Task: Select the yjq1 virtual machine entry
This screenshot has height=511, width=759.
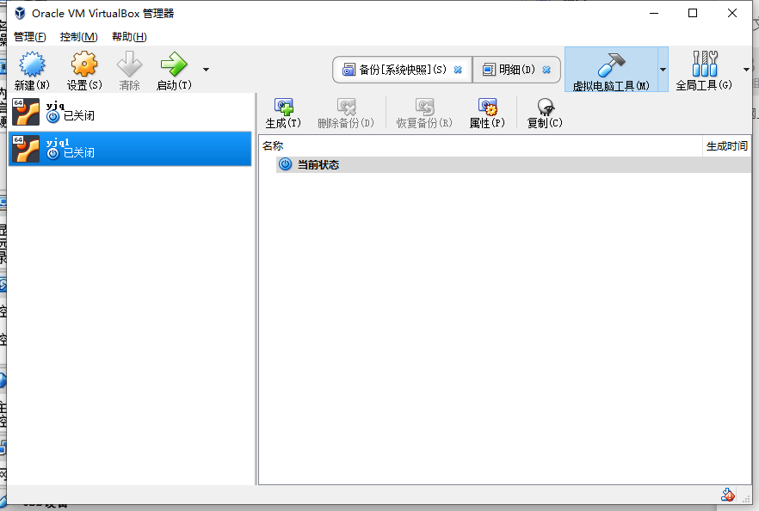Action: (130, 149)
